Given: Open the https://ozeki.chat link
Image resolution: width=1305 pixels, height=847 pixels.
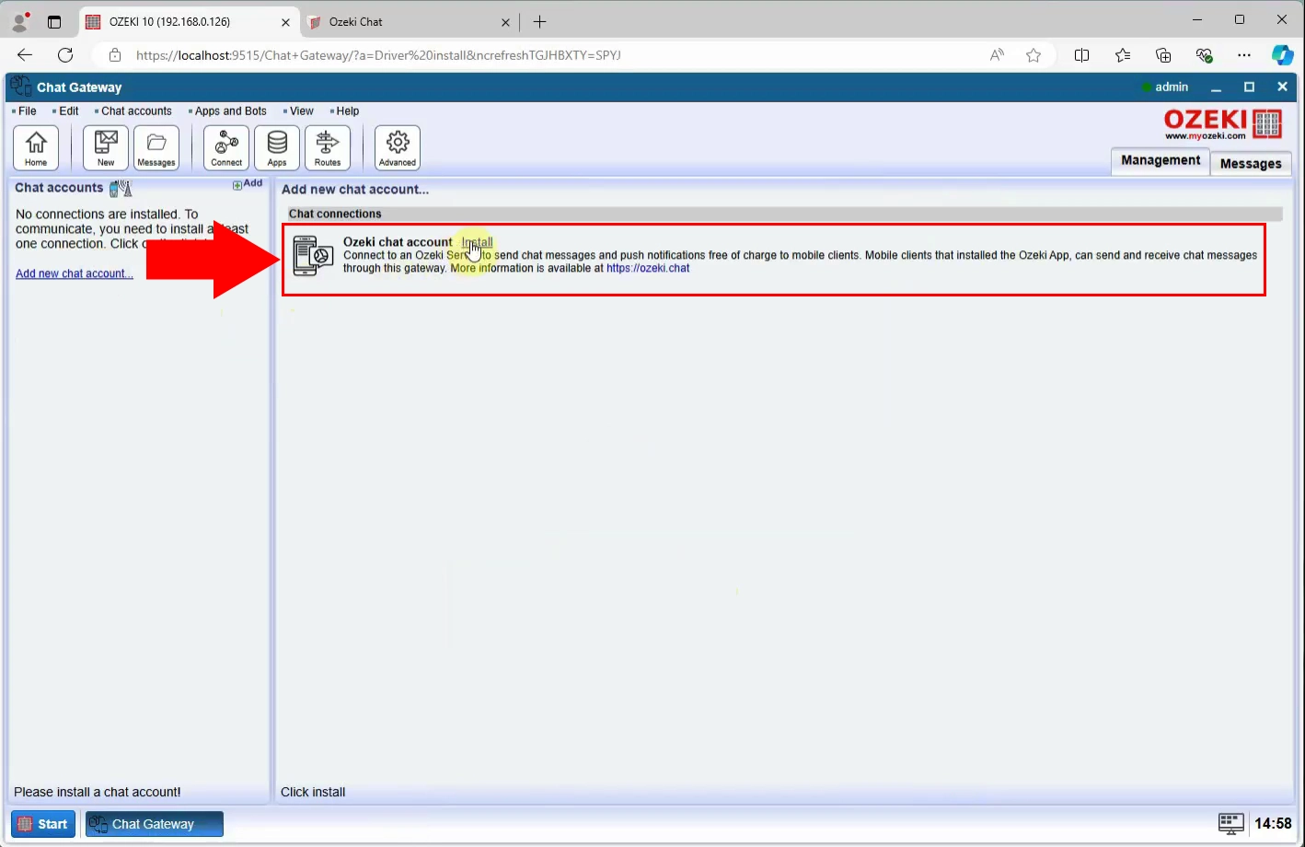Looking at the screenshot, I should (x=648, y=269).
